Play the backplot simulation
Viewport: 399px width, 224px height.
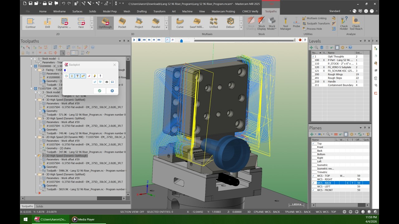pyautogui.click(x=134, y=40)
